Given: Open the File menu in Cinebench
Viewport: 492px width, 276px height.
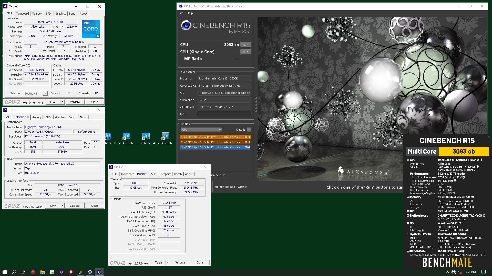Looking at the screenshot, I should coord(181,13).
